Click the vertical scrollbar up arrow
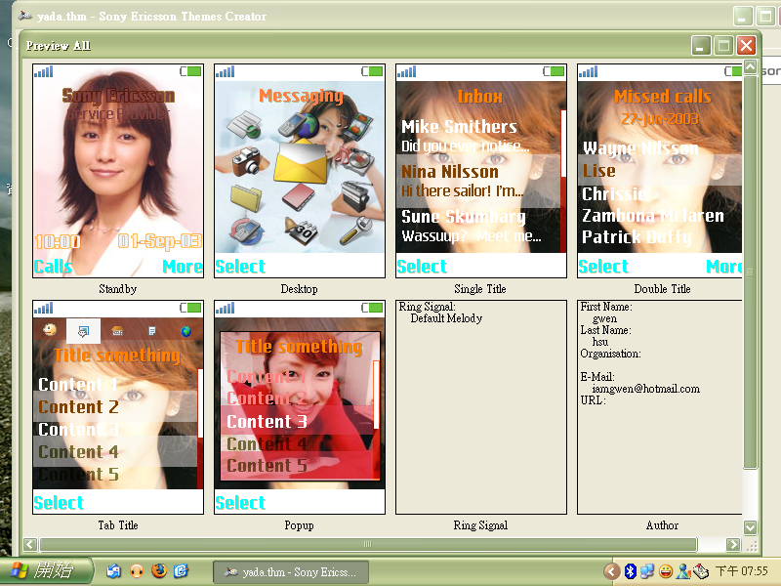Viewport: 781px width, 586px height. (750, 66)
